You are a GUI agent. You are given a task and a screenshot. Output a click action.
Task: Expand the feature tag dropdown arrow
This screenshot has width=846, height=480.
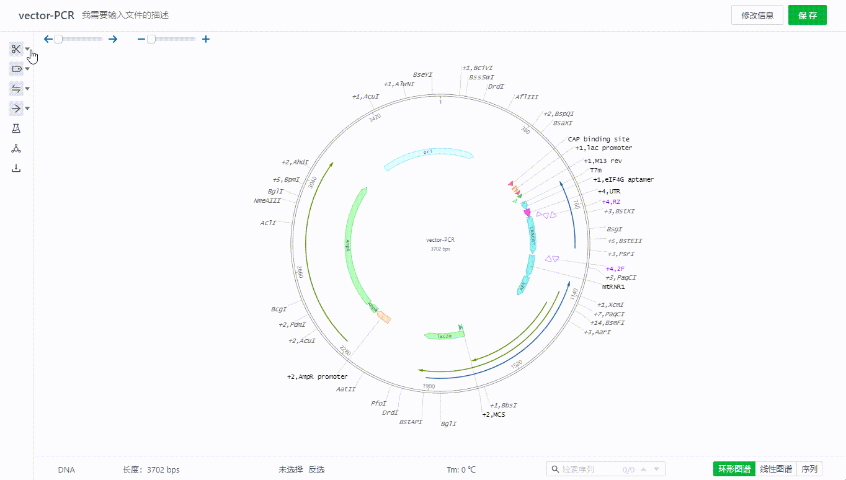[x=27, y=69]
